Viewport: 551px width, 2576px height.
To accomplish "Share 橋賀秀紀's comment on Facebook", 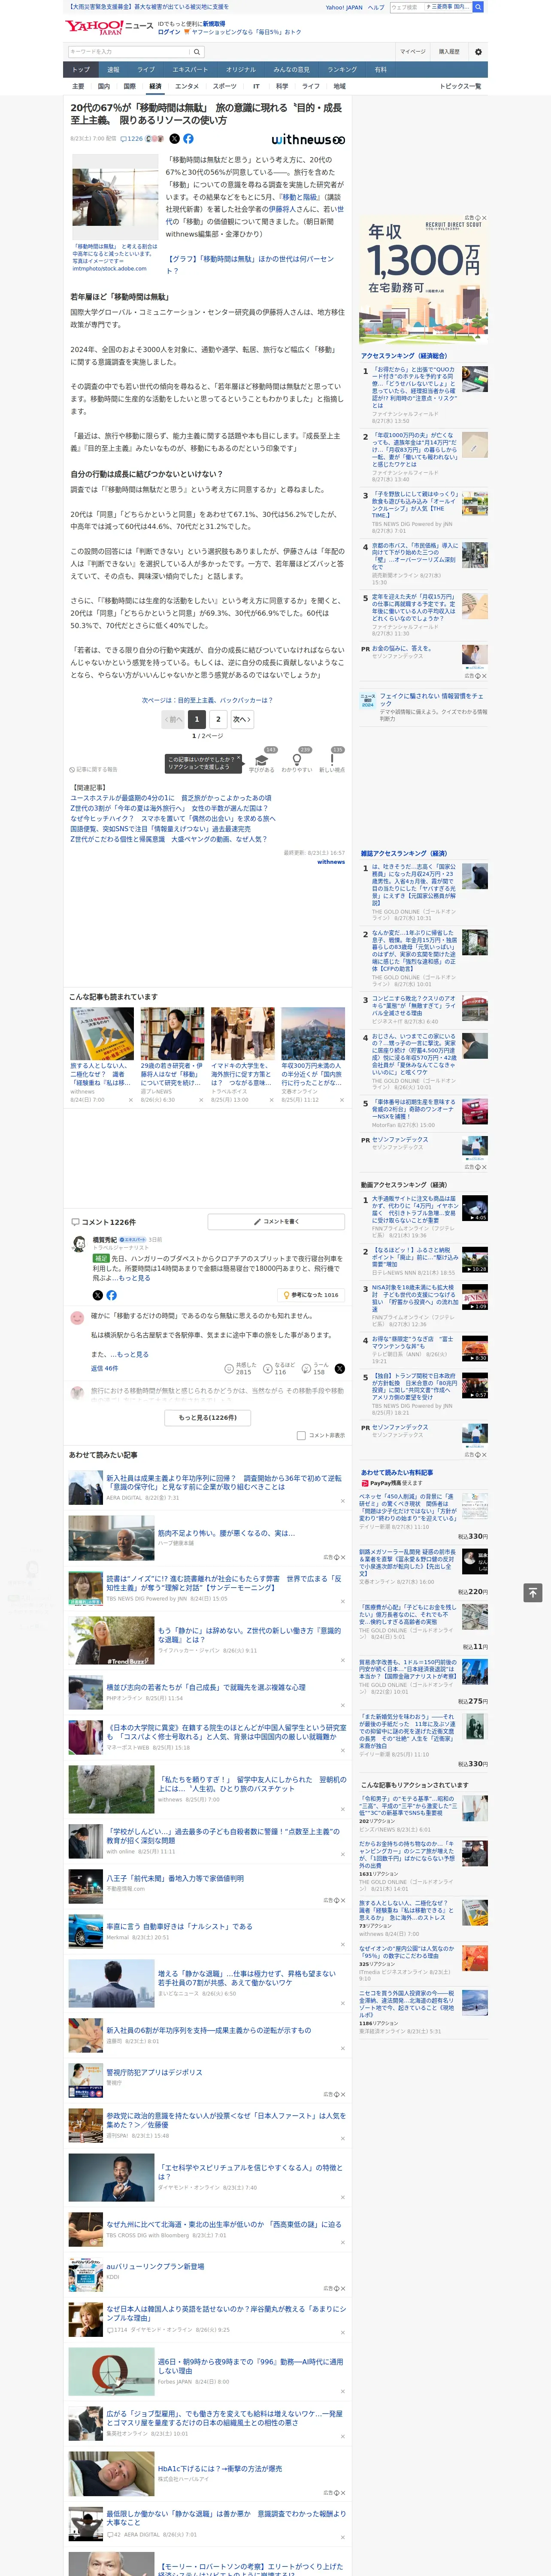I will click(111, 1295).
